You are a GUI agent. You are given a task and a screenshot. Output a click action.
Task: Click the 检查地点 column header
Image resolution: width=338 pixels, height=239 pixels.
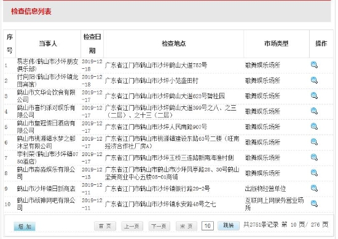(174, 44)
